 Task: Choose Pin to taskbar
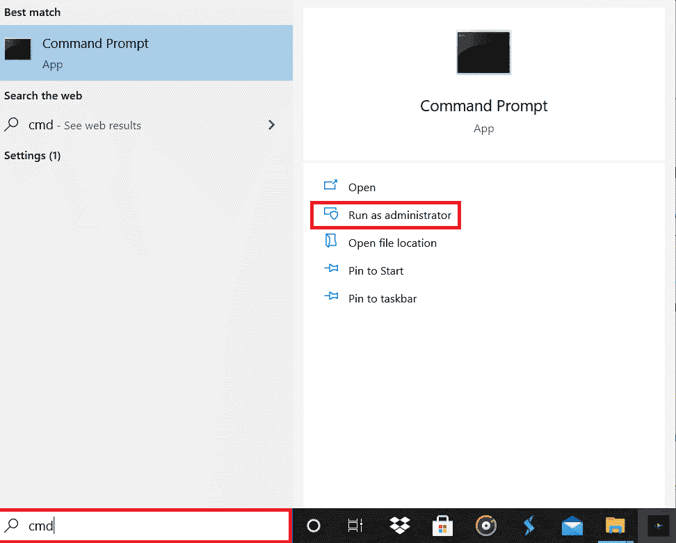coord(383,298)
